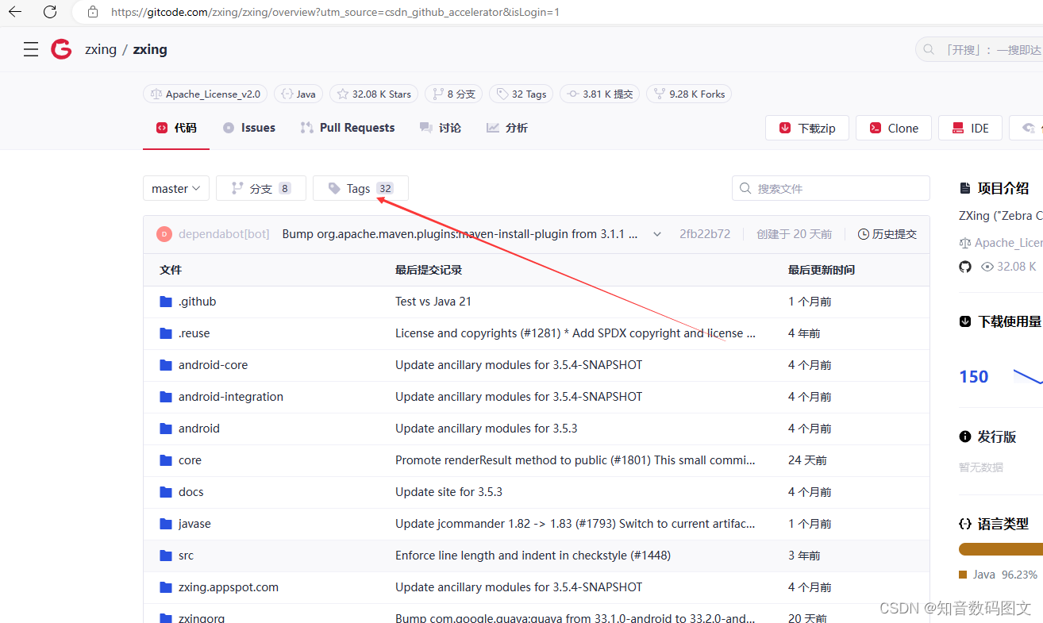Click the IDE button
The image size is (1043, 623).
pyautogui.click(x=970, y=128)
